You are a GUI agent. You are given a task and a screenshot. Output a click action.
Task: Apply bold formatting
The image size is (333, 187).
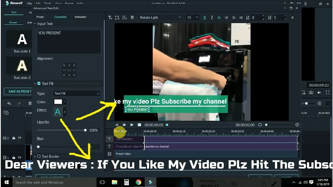click(204, 18)
